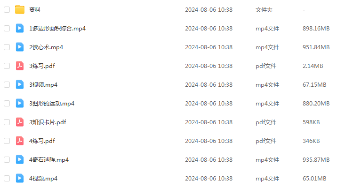The height and width of the screenshot is (188, 337).
Task: Open the 4奇石迷阵.mp4 file name
Action: (x=49, y=160)
